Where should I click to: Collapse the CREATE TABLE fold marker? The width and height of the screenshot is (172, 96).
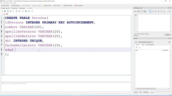click(4, 18)
